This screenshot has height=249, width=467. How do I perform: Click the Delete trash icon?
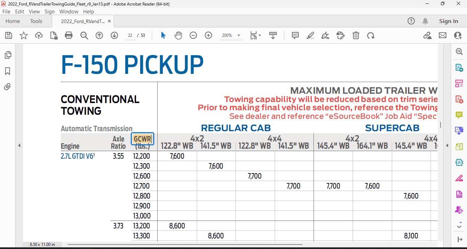point(356,35)
